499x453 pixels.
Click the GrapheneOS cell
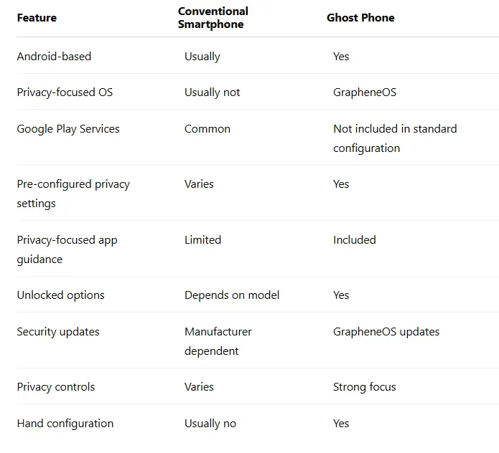pos(365,92)
